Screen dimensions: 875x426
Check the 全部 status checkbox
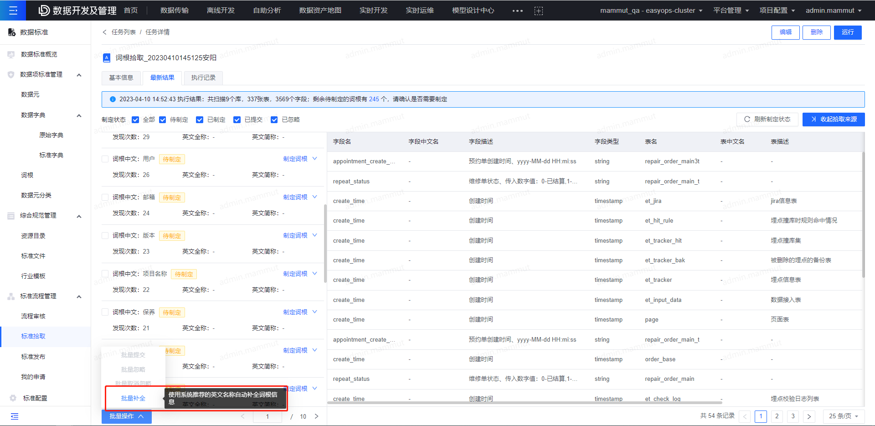[135, 119]
